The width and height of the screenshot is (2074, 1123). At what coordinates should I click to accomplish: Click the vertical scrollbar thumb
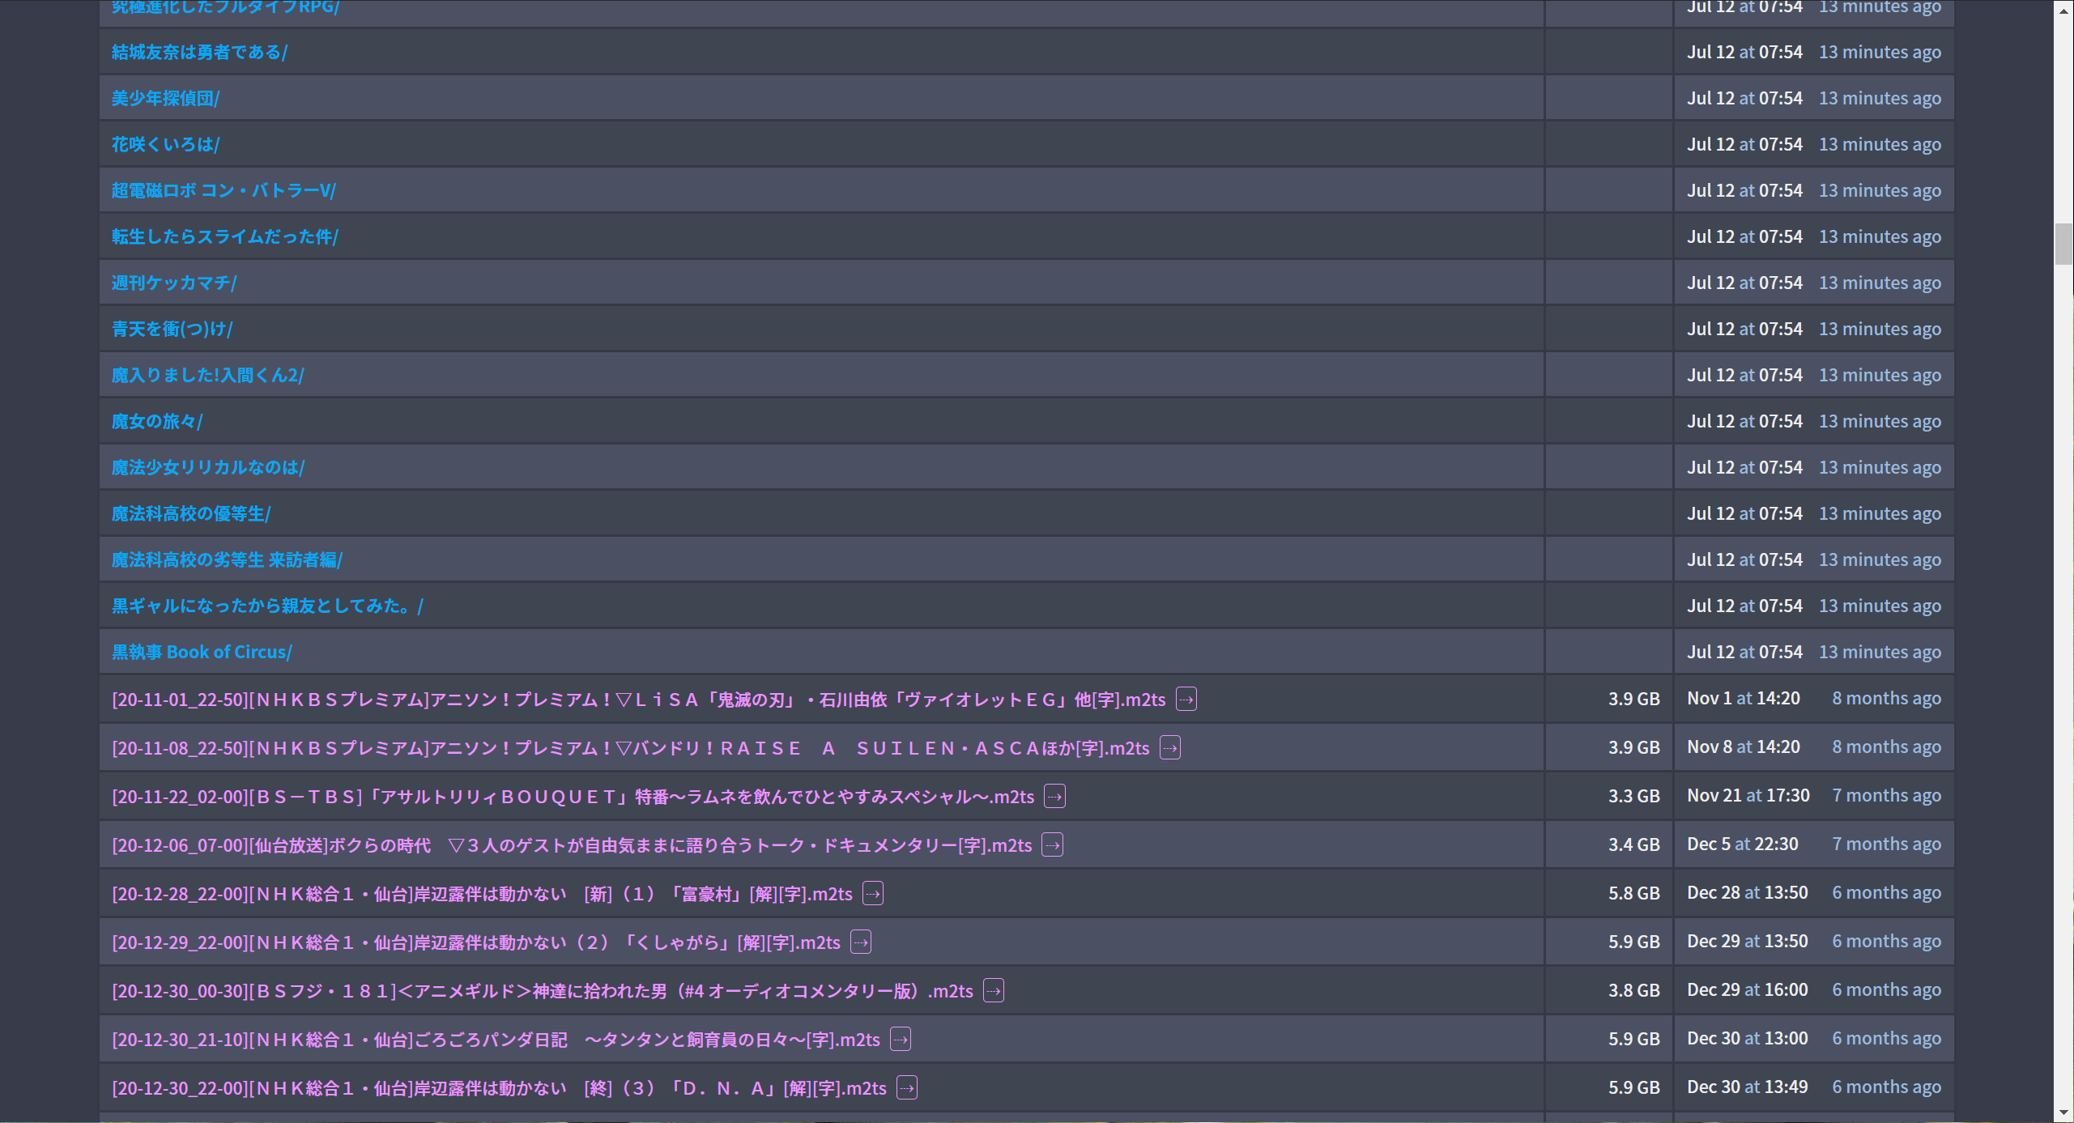[2063, 243]
